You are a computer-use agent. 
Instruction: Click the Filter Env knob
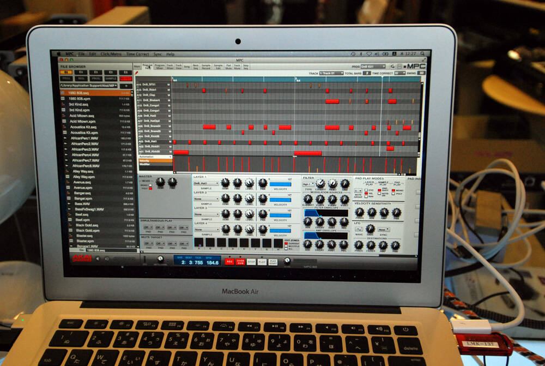pos(345,183)
